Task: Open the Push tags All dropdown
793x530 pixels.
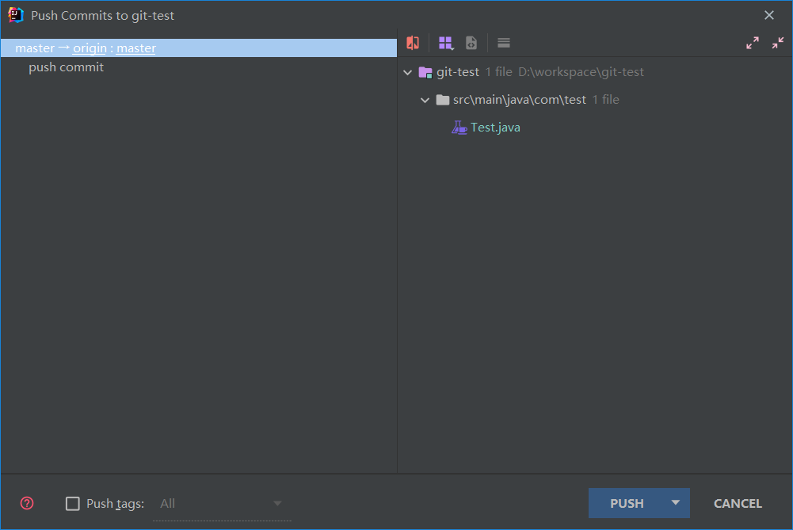Action: 222,504
